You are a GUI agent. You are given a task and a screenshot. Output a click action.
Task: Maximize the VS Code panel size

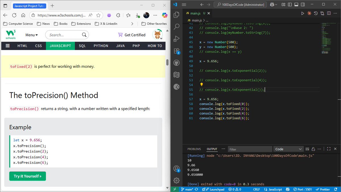click(x=329, y=149)
